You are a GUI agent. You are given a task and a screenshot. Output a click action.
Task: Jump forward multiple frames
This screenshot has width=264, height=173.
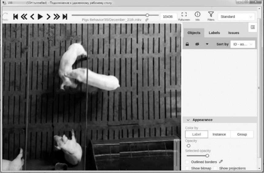click(x=56, y=17)
